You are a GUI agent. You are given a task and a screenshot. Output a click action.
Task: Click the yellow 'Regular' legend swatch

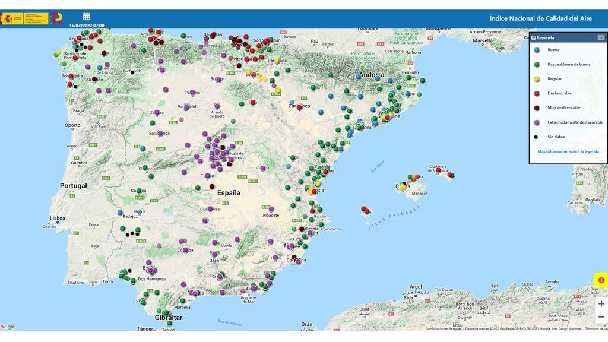[x=537, y=79]
